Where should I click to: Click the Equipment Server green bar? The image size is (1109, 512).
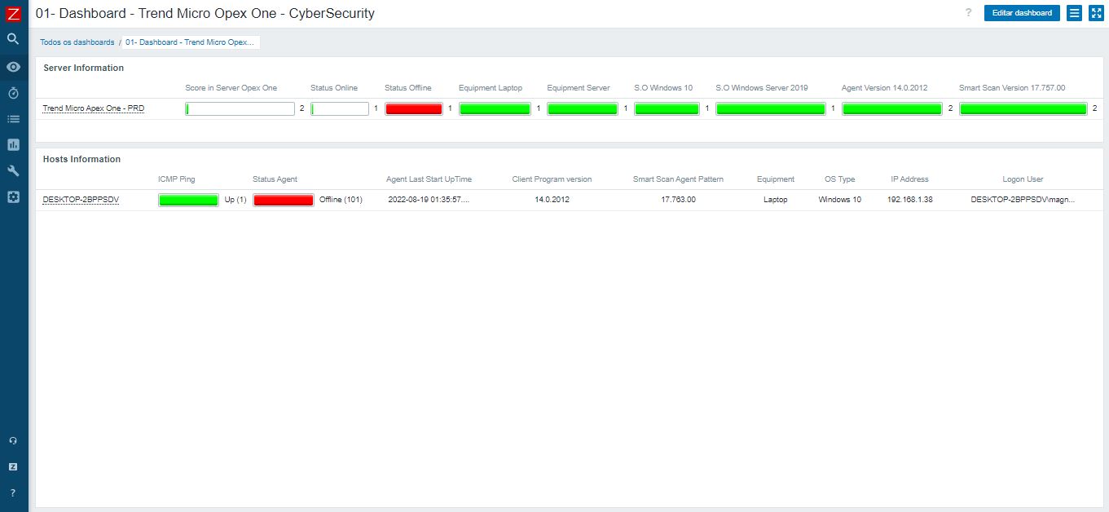[x=583, y=108]
